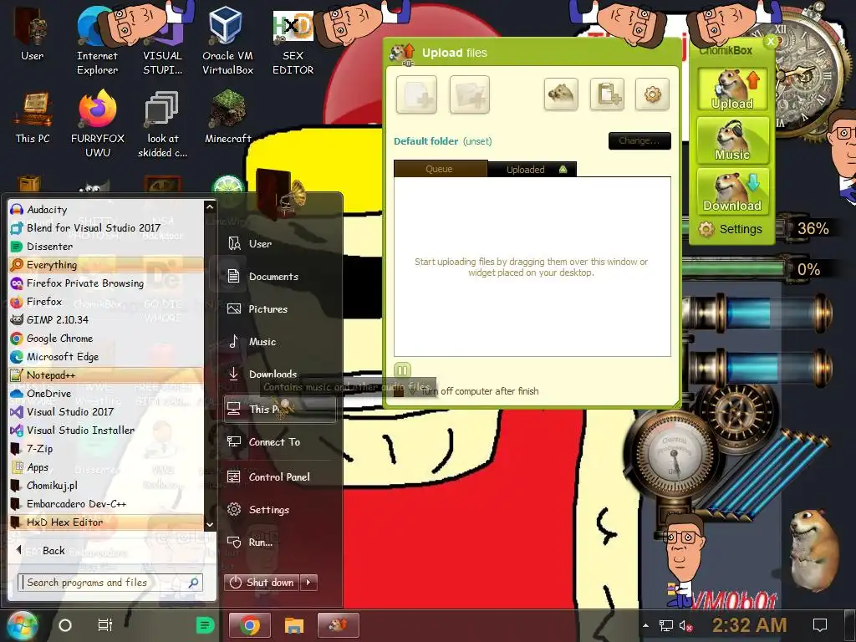
Task: Expand the 7-Zip folder in Start menu
Action: coord(106,449)
